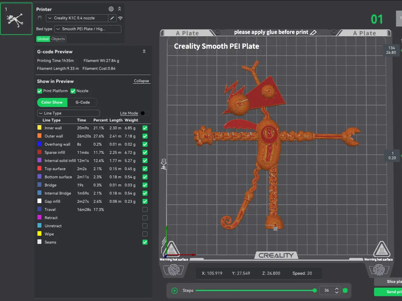Select plate 1 thumbnail
Screen dimensions: 402x301
pyautogui.click(x=16, y=19)
